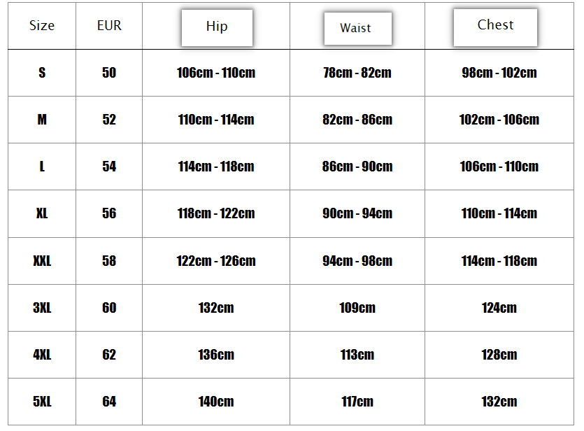Click the M size cell
The width and height of the screenshot is (584, 431).
click(x=42, y=120)
